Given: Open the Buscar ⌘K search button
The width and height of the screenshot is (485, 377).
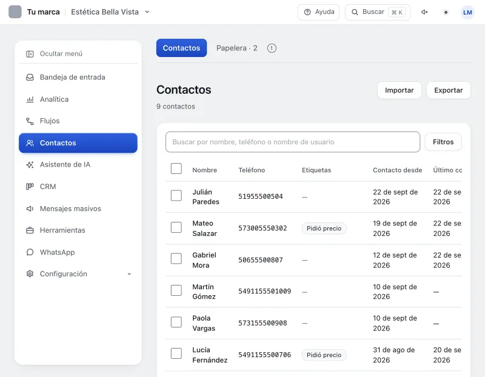Looking at the screenshot, I should 378,12.
